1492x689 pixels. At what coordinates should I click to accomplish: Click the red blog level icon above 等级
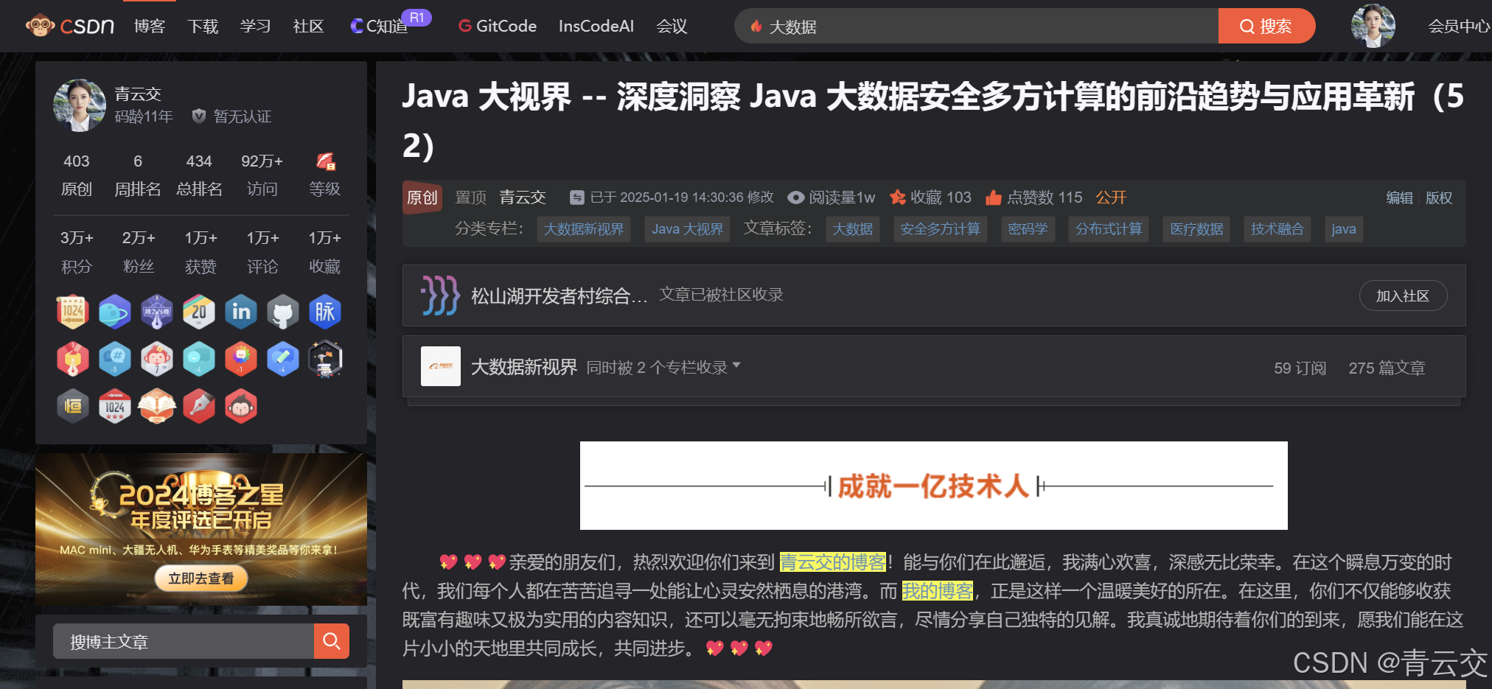(x=325, y=161)
